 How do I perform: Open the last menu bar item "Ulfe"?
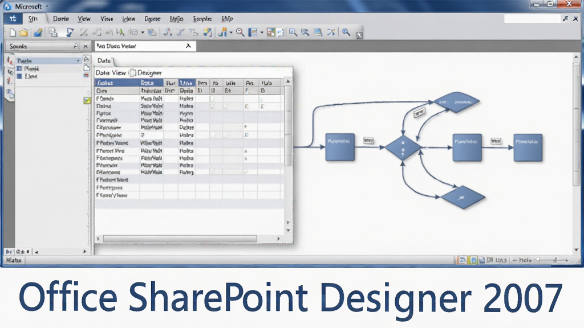pos(227,19)
